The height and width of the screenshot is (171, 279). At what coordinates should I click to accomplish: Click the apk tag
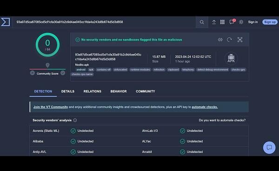coord(91,69)
